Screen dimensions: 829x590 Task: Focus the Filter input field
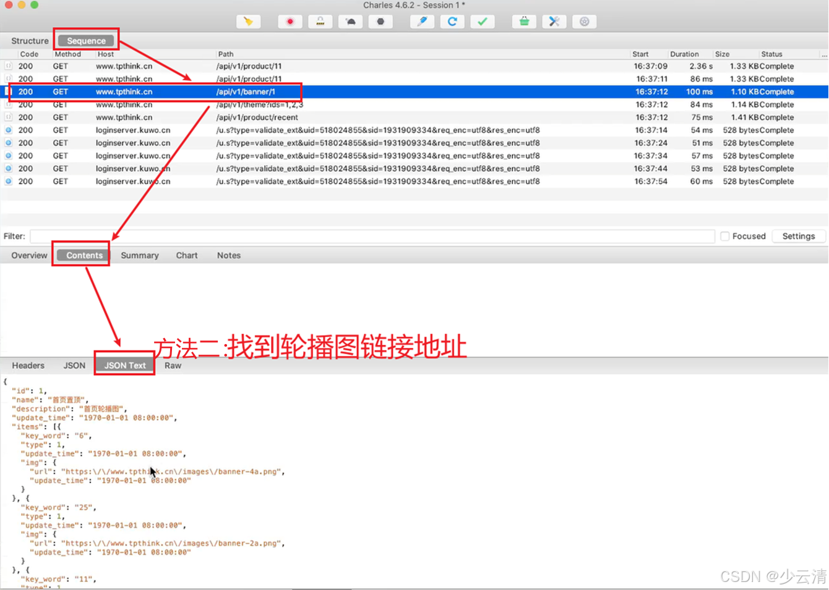(372, 236)
